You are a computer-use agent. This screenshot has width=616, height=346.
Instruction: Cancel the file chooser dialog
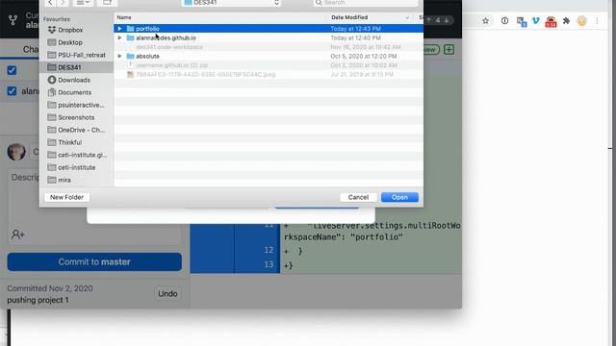point(358,197)
